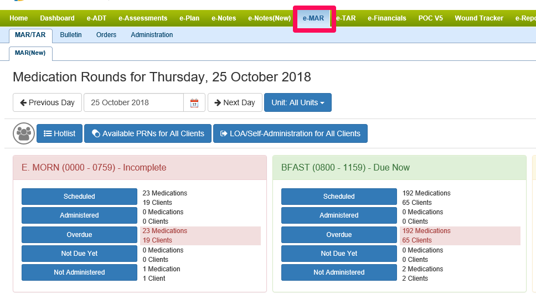The image size is (536, 299).
Task: Click the date field showing 25 October 2018
Action: click(133, 102)
